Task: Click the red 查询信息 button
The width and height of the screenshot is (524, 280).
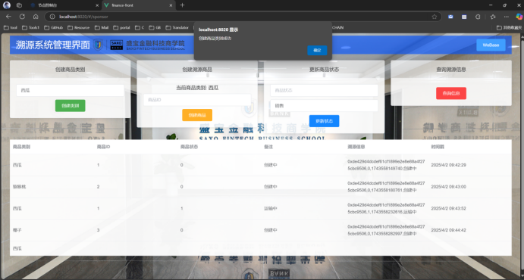Action: point(451,93)
